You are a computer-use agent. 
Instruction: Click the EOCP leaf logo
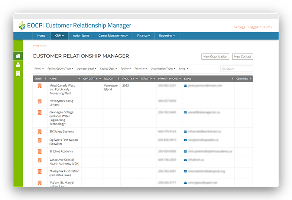tap(22, 26)
